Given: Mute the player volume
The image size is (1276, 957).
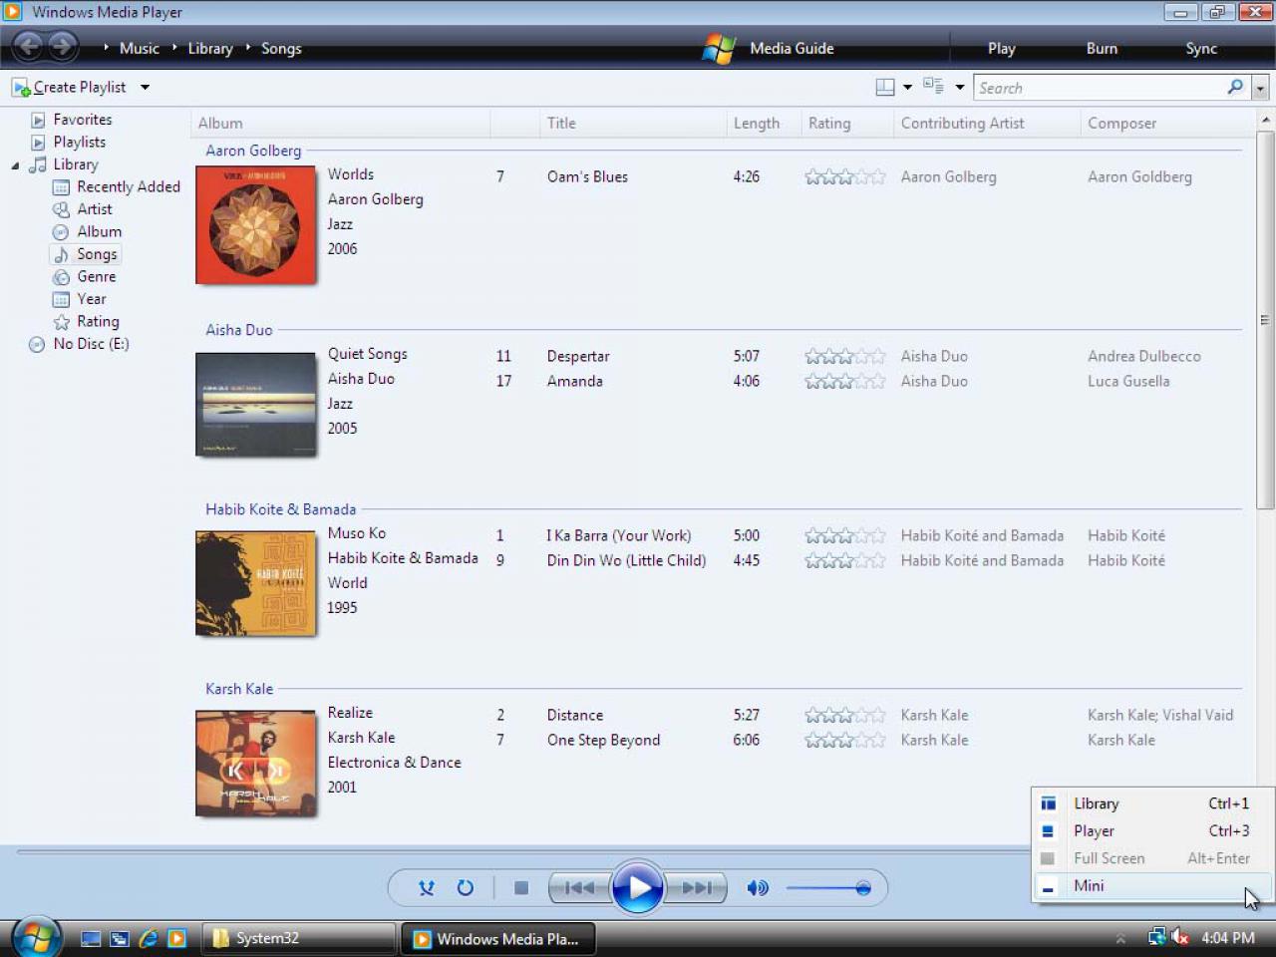Looking at the screenshot, I should click(758, 887).
